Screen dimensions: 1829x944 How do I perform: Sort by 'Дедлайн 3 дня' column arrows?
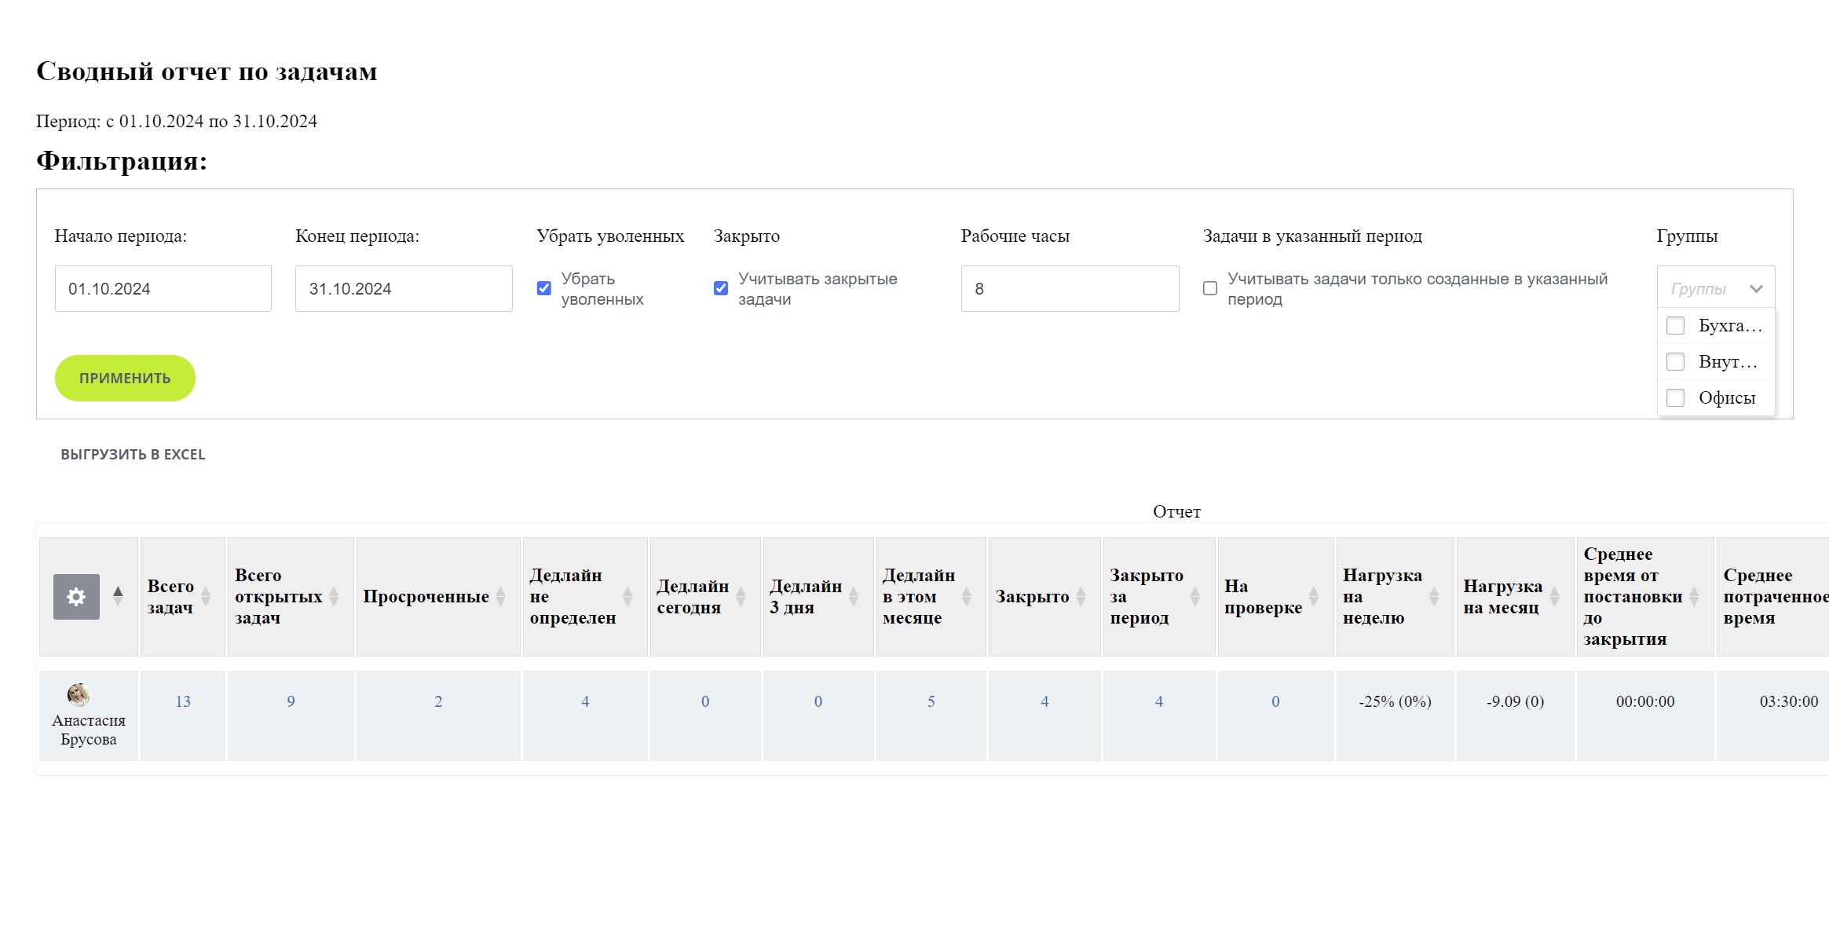click(x=854, y=597)
